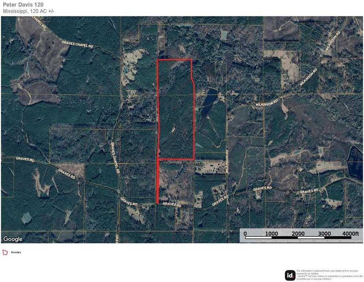Click the leftmost Graves Rd label
This screenshot has height=282, width=364.
tap(25, 160)
